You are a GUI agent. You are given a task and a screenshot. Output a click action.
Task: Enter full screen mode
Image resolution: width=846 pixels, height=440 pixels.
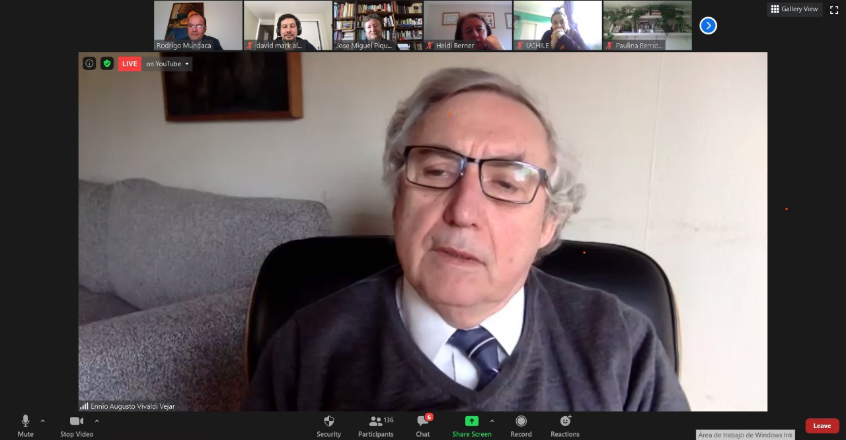coord(834,9)
